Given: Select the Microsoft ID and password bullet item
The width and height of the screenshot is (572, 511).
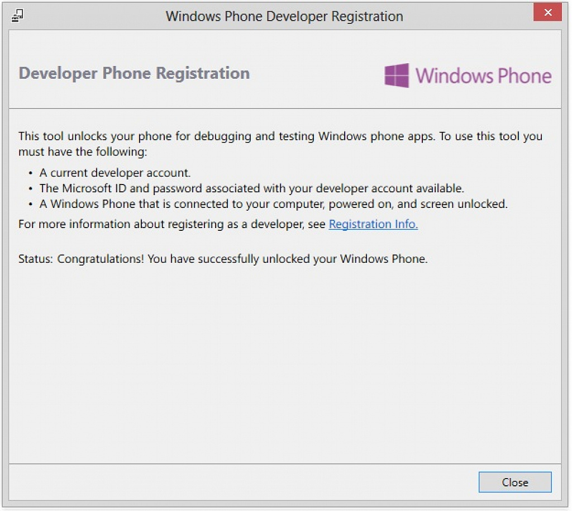Looking at the screenshot, I should (252, 188).
